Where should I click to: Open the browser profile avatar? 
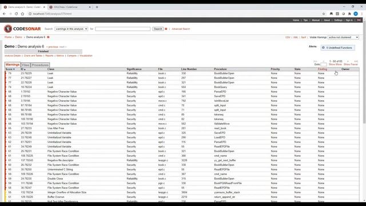356,14
